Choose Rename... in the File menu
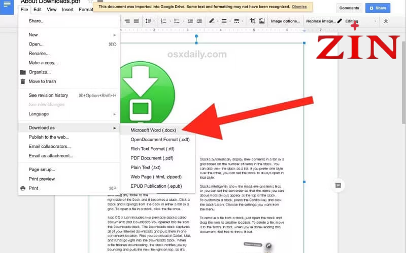406x253 pixels. 69,54
